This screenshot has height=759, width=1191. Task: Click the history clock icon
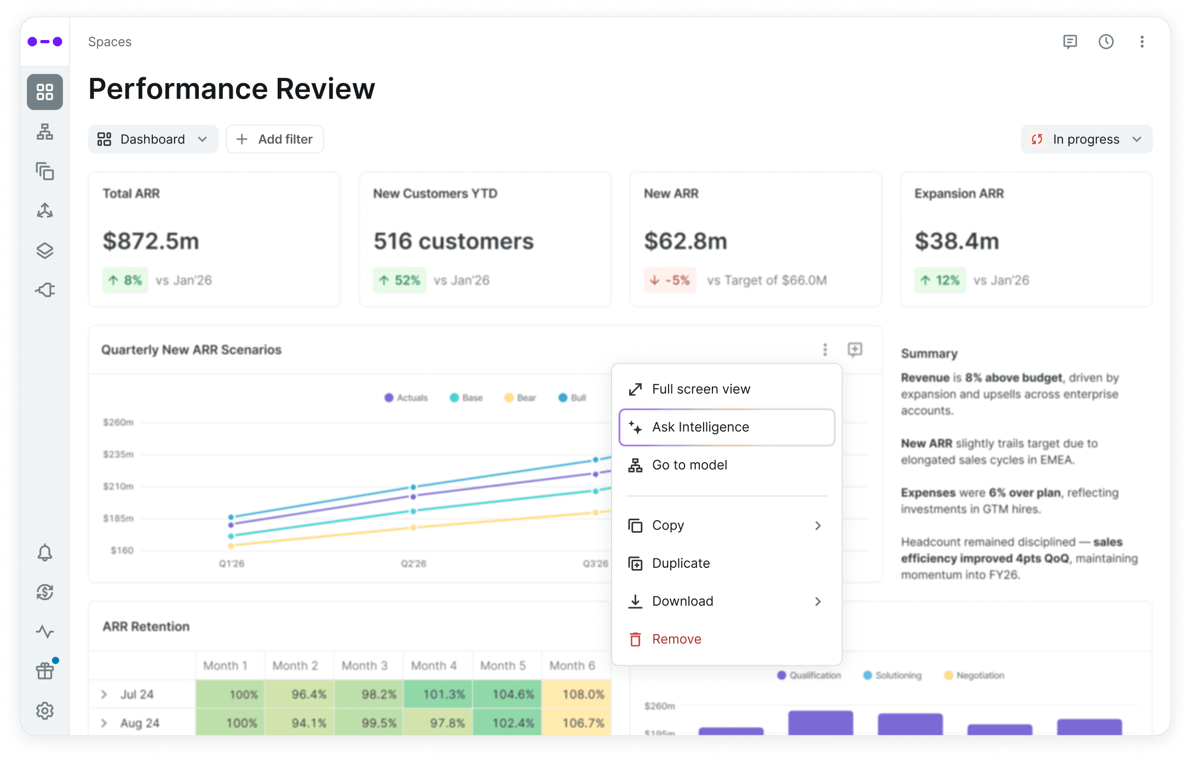pos(1106,42)
